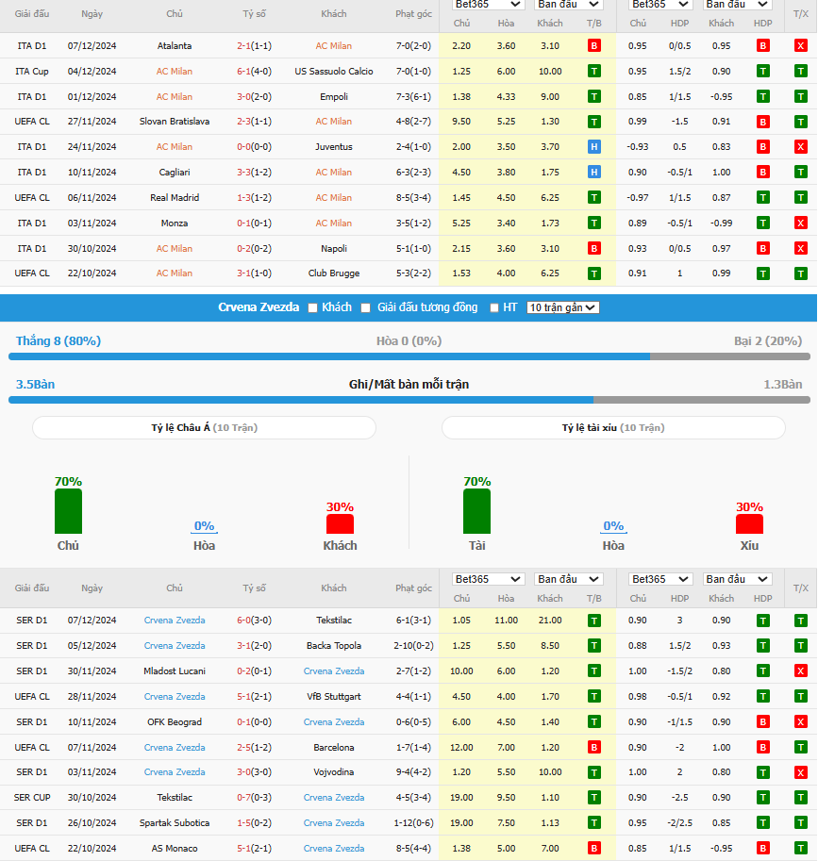Image resolution: width=818 pixels, height=861 pixels.
Task: Open AC Milan link in Atalanta row
Action: coord(333,46)
